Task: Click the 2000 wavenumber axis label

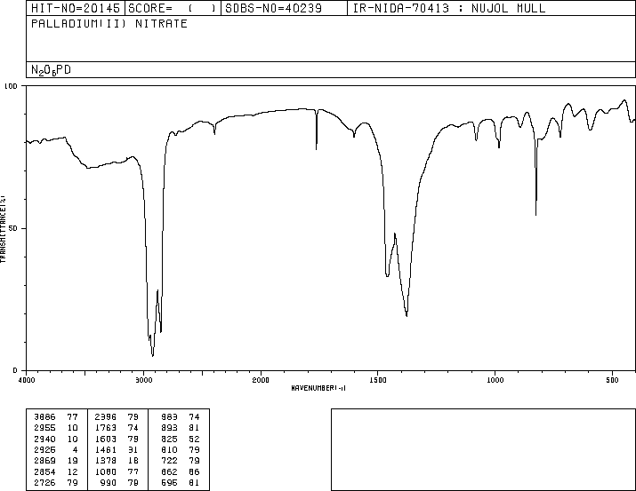Action: tap(261, 380)
